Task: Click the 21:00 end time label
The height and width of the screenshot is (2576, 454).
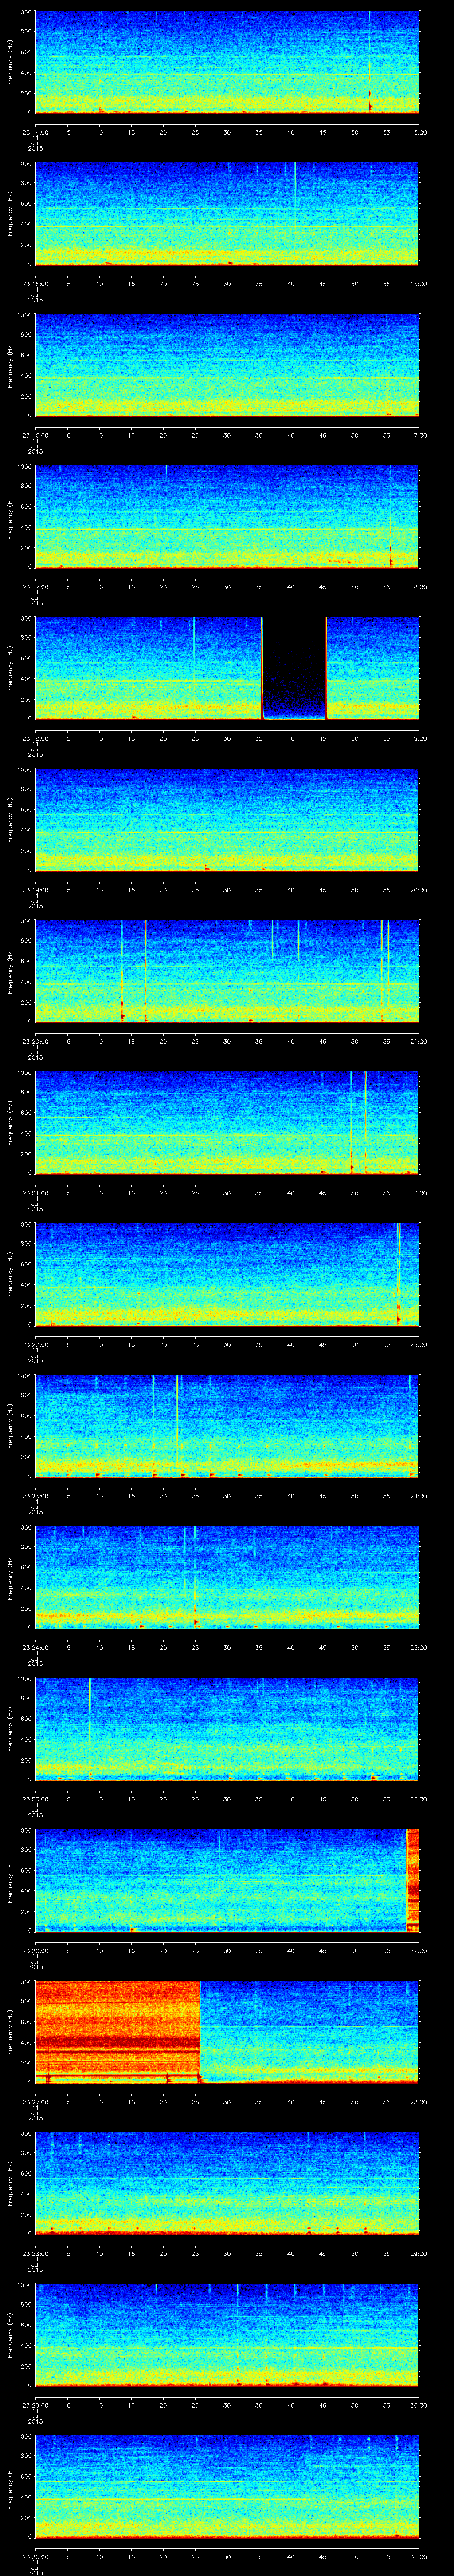Action: 418,1041
